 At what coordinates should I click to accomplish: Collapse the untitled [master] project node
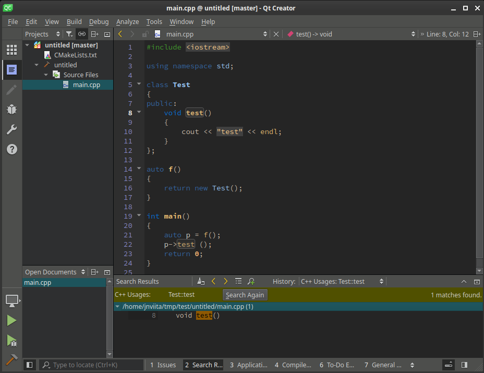(x=28, y=45)
